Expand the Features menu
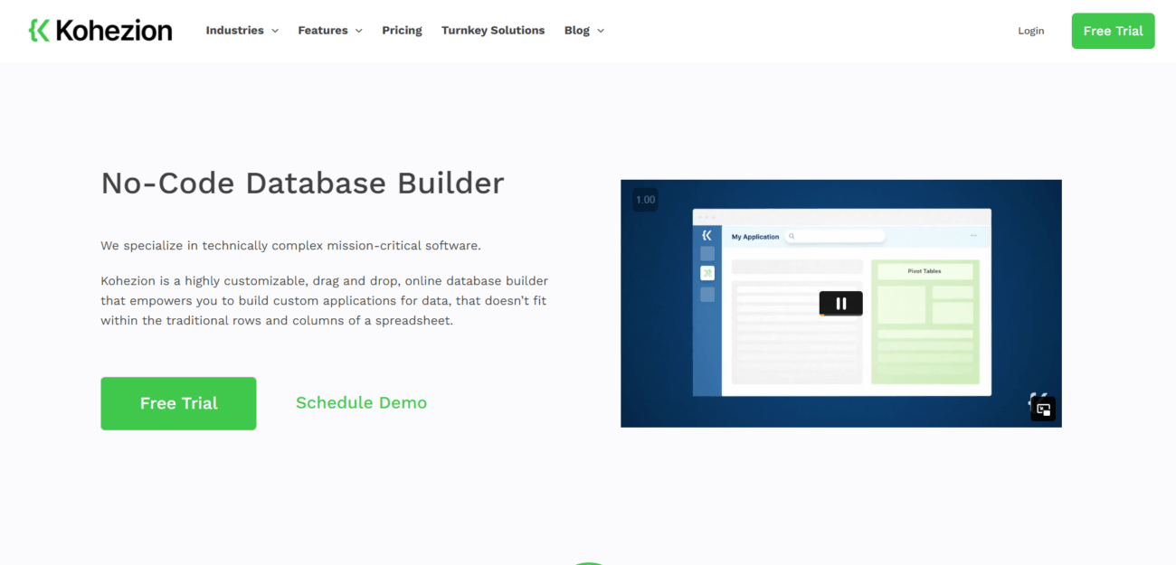 click(x=330, y=31)
